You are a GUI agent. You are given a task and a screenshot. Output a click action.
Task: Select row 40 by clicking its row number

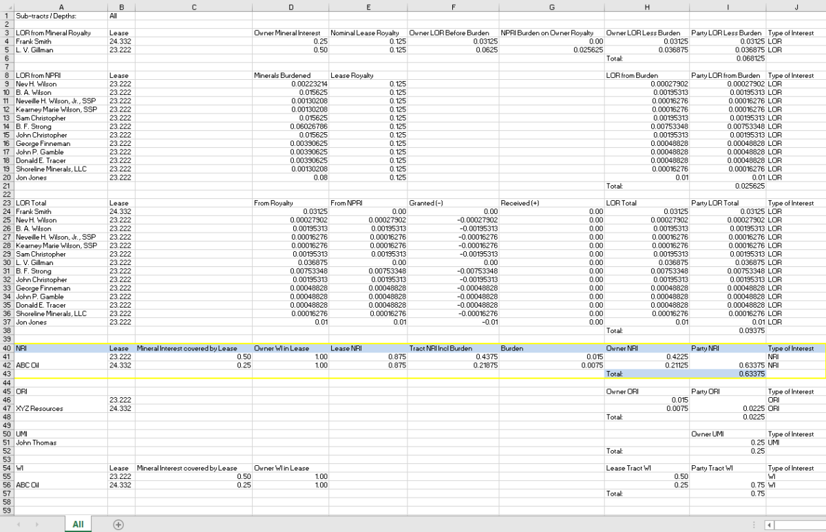tap(6, 348)
